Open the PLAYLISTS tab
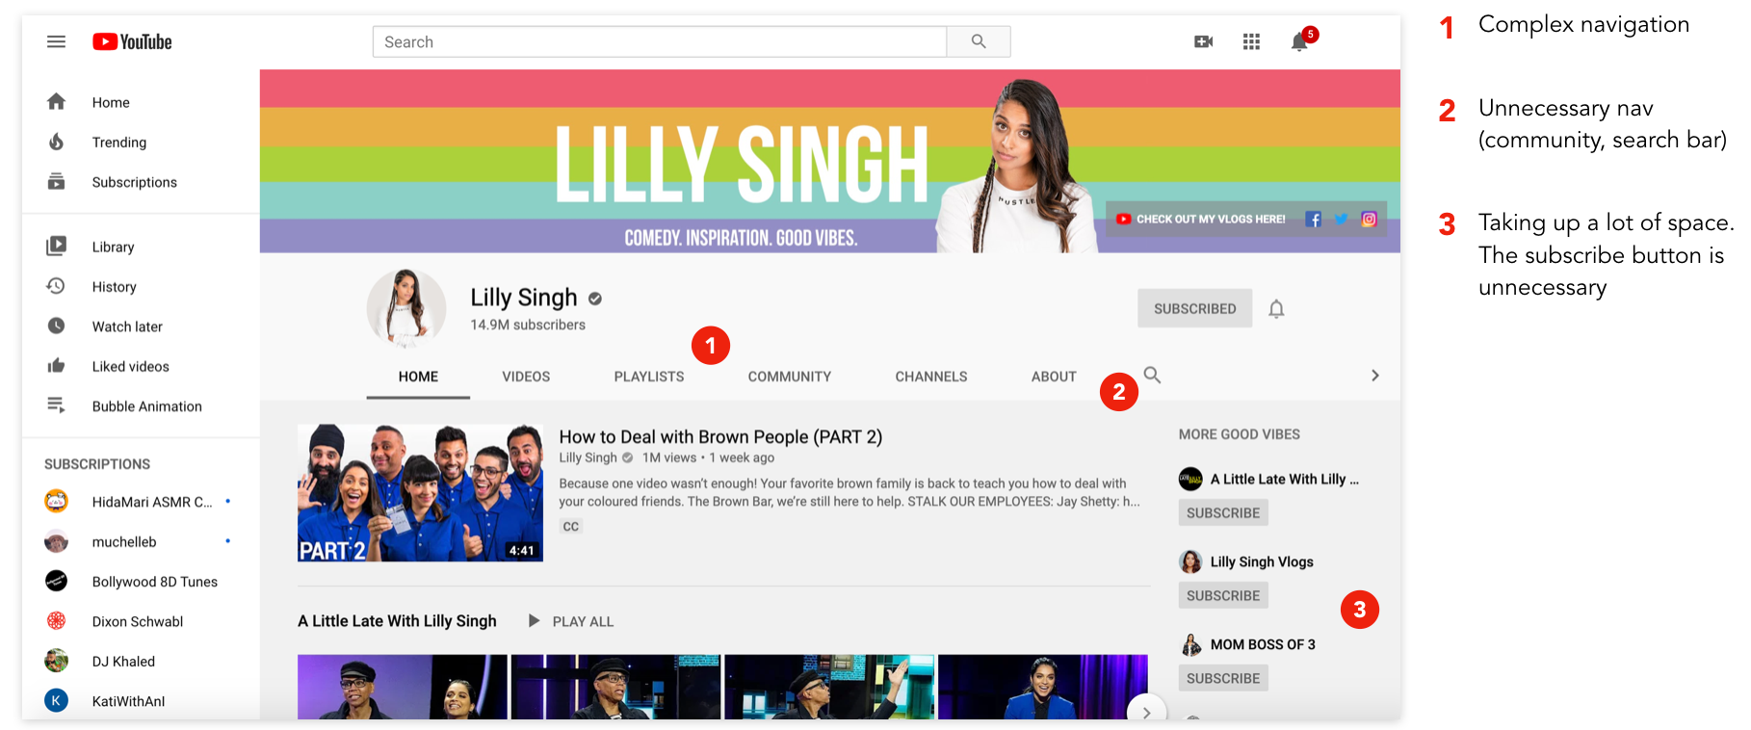Viewport: 1751px width, 730px height. coord(649,377)
